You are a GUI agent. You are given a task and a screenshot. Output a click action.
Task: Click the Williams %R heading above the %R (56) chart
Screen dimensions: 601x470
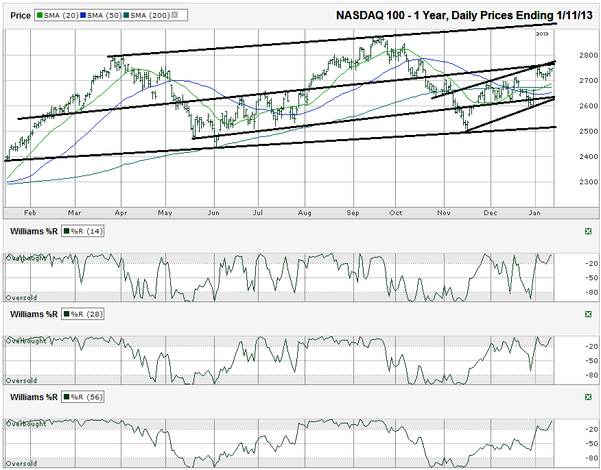click(x=34, y=397)
